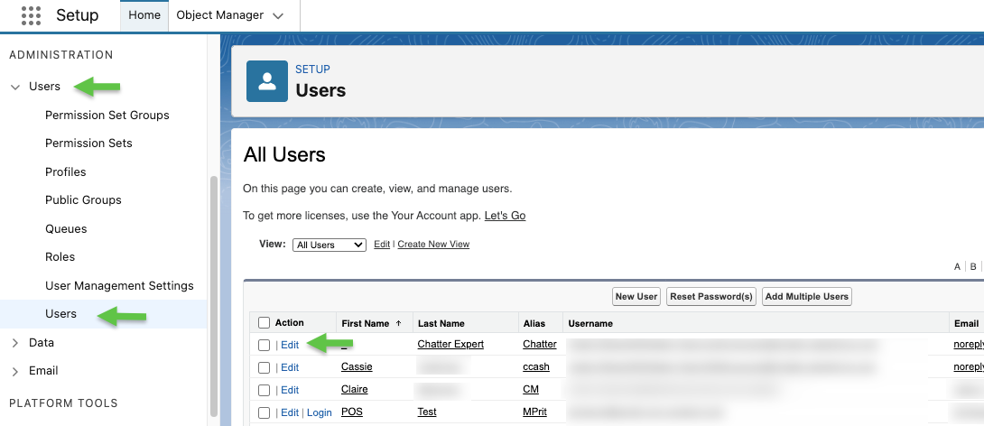Open Permission Sets in the sidebar
The height and width of the screenshot is (426, 984).
click(88, 143)
